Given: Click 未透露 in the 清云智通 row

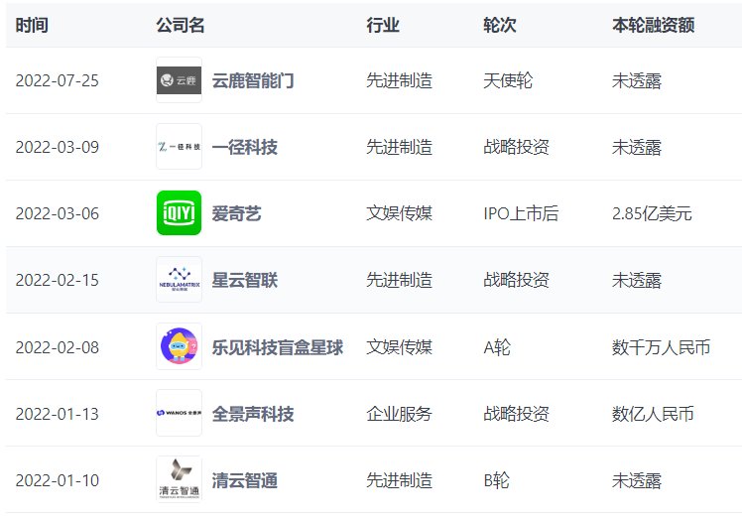Looking at the screenshot, I should point(637,480).
